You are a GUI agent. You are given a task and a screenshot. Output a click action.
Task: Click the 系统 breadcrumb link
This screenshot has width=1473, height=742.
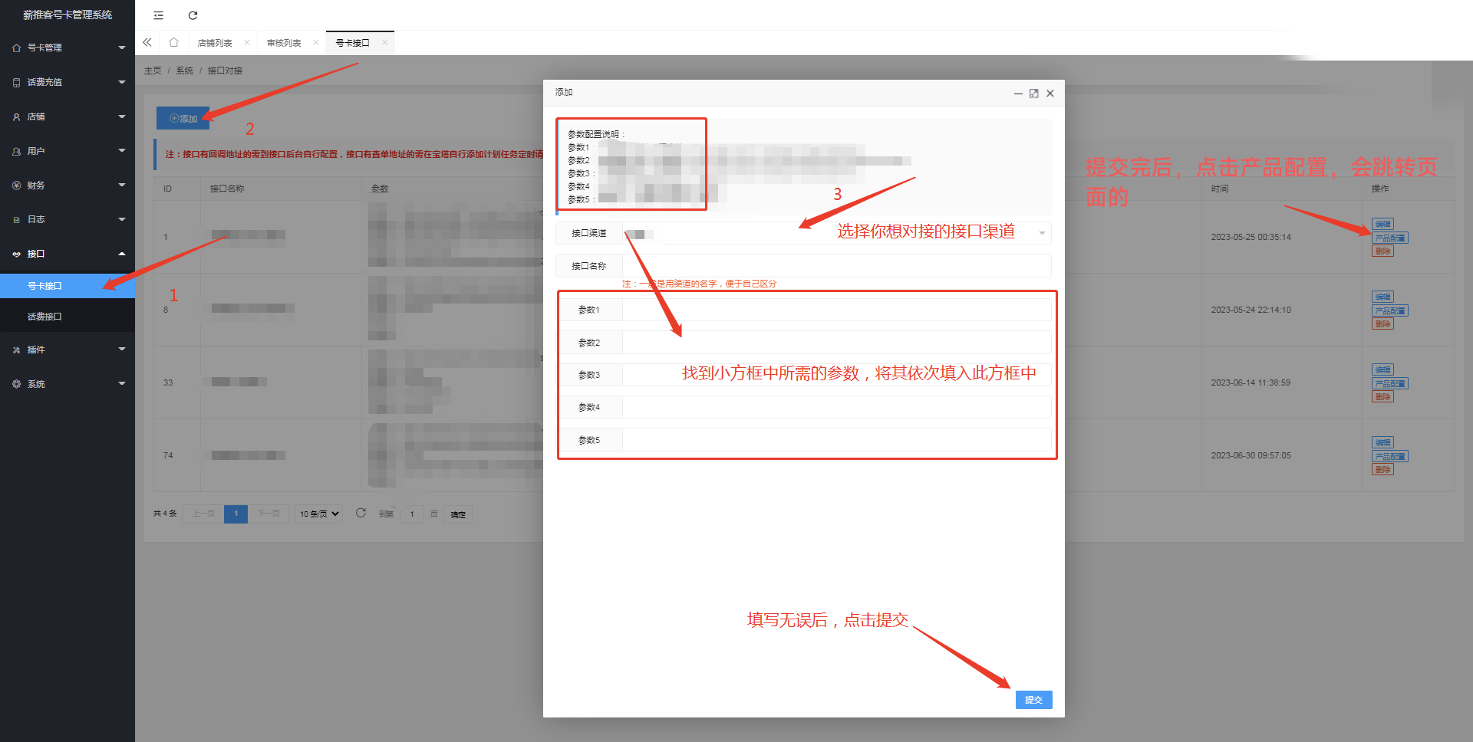click(x=185, y=71)
